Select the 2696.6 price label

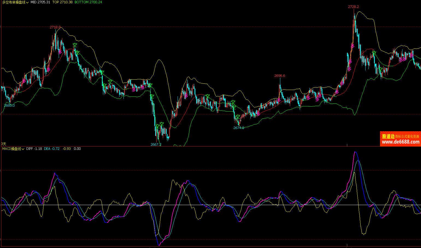[280, 76]
